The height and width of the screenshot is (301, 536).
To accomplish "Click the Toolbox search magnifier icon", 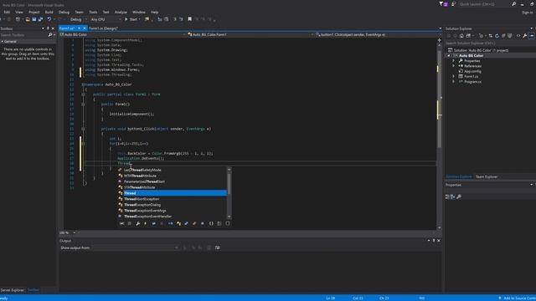I will pyautogui.click(x=50, y=35).
